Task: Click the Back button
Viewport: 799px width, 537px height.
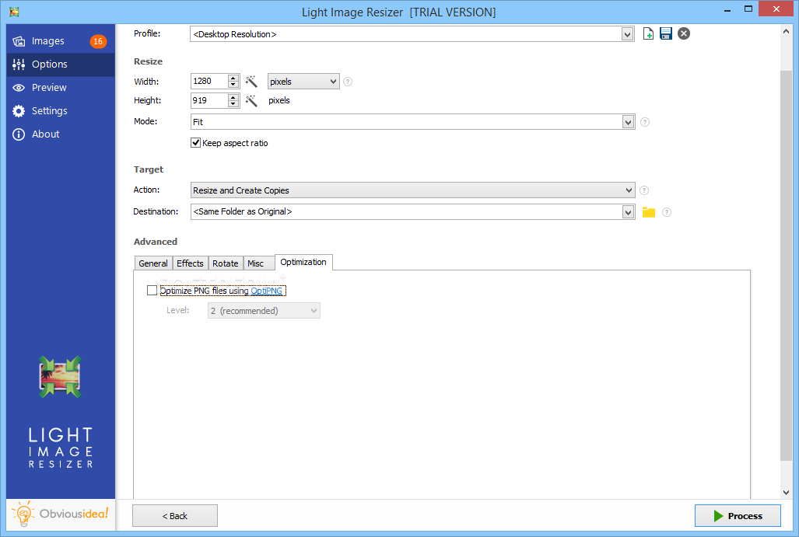Action: click(175, 515)
